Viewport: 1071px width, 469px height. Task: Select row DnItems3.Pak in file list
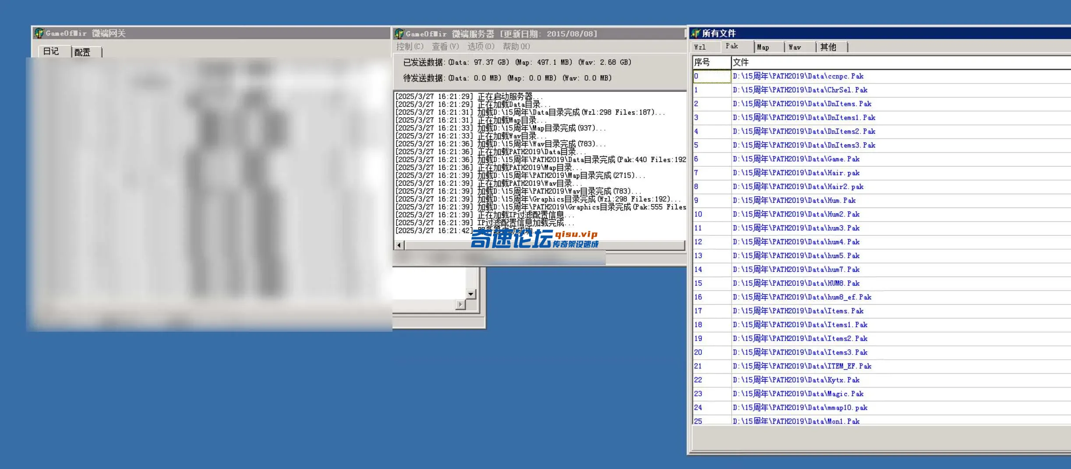[x=882, y=145]
